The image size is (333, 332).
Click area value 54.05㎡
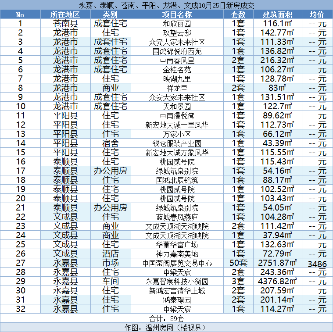click(277, 207)
